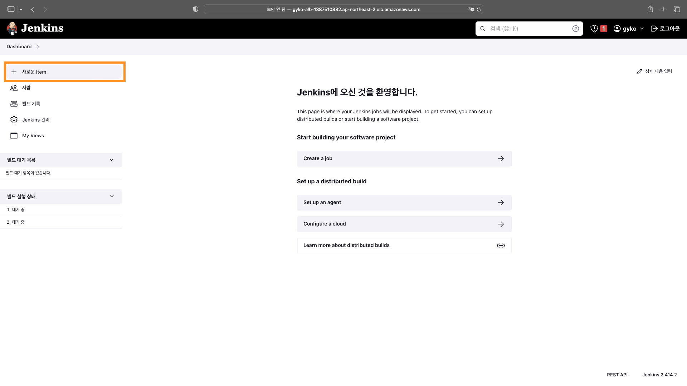
Task: Click the plus icon beside 새로운 Item
Action: pos(14,72)
